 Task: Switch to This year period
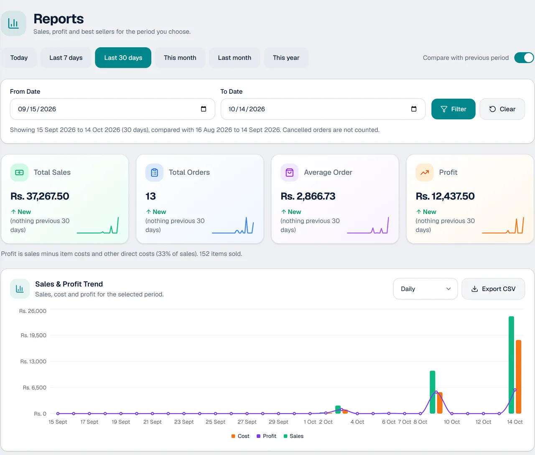tap(286, 58)
